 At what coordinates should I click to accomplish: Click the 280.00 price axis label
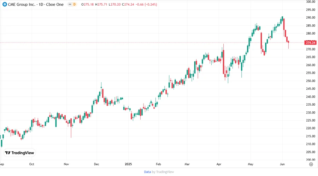pyautogui.click(x=311, y=33)
